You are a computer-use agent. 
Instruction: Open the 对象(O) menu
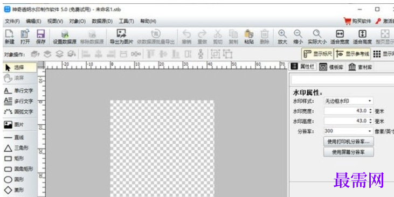(78, 22)
